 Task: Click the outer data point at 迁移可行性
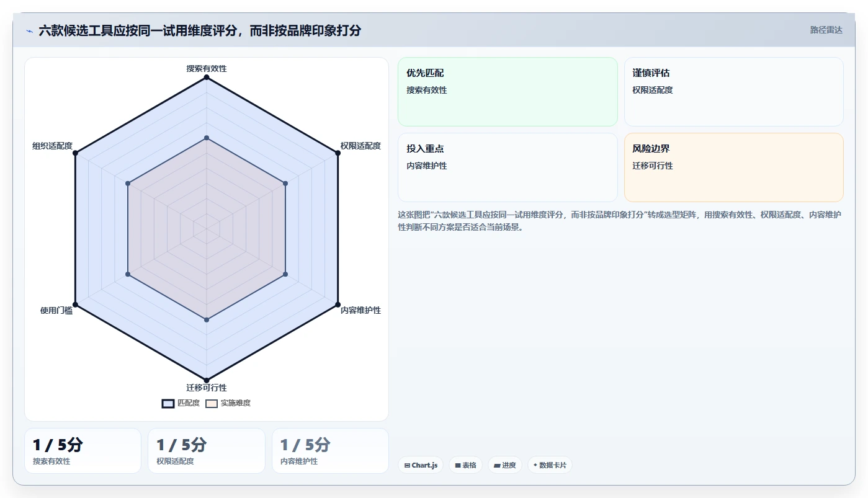pos(207,380)
